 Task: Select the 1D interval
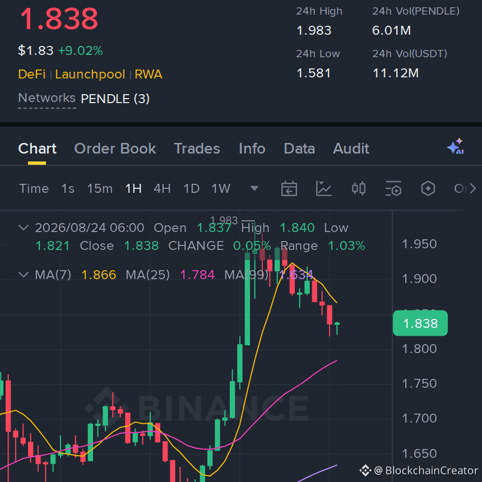pos(191,188)
